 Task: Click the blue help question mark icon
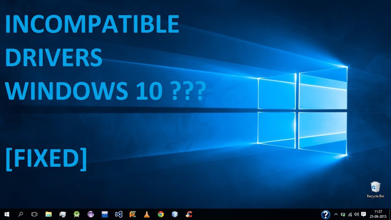tap(326, 215)
